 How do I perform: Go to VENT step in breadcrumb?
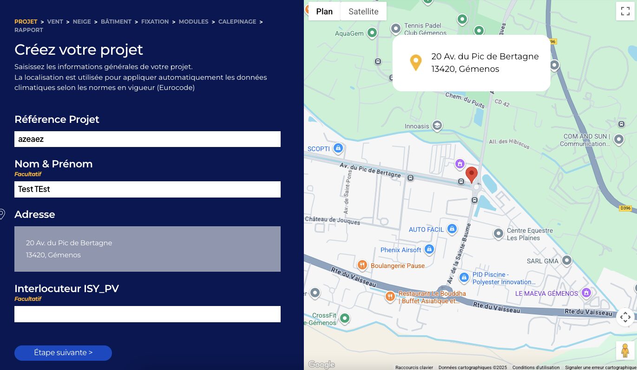point(55,22)
